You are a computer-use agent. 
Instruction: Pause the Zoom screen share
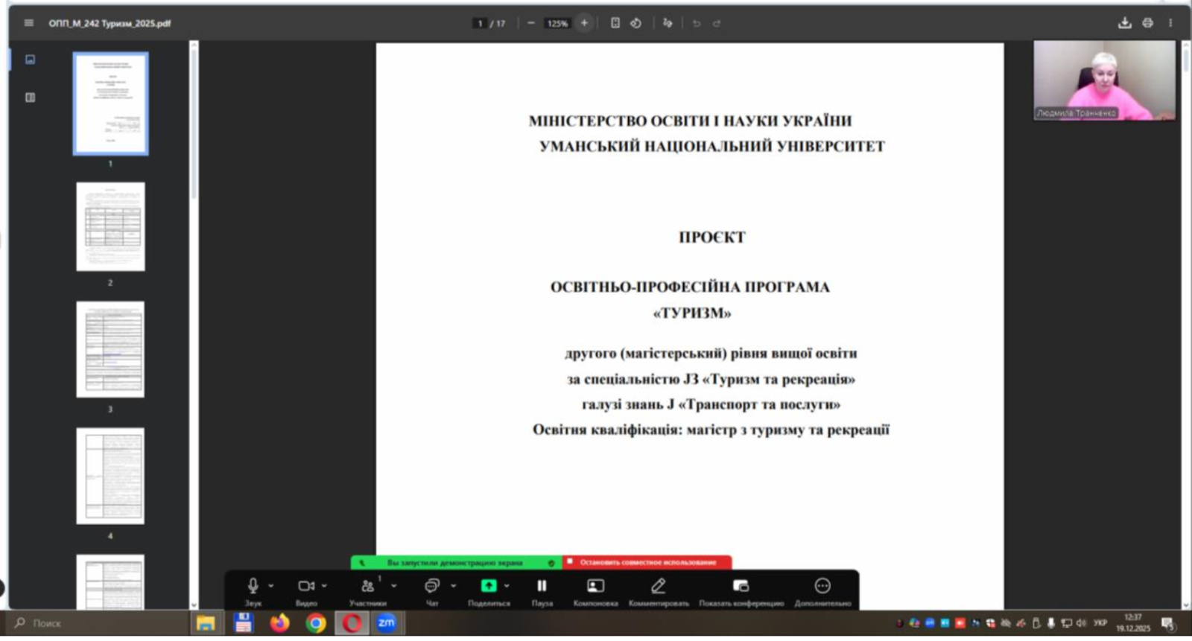542,590
